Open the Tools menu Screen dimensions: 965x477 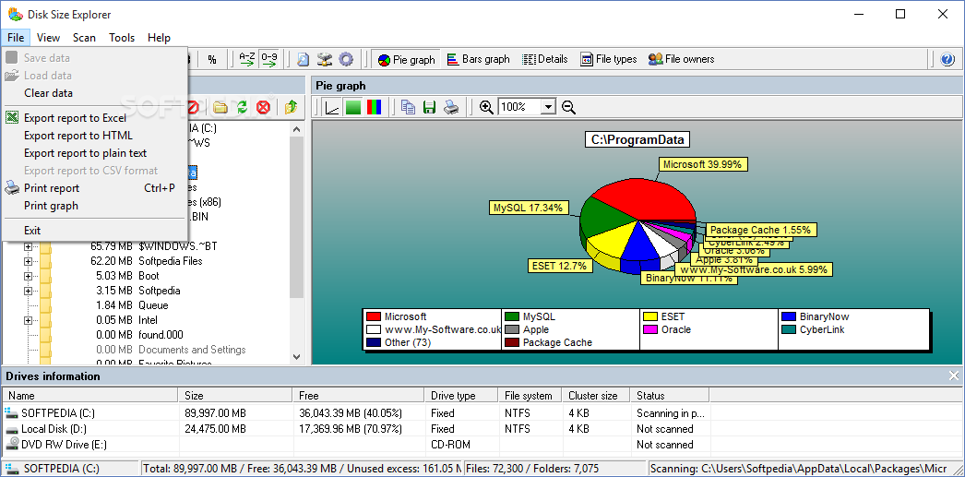point(122,38)
